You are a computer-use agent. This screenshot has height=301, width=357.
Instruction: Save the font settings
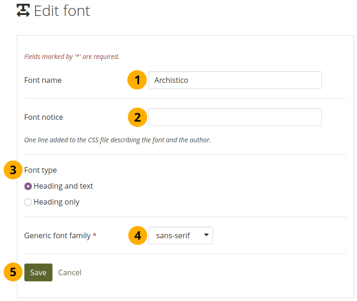click(x=38, y=272)
